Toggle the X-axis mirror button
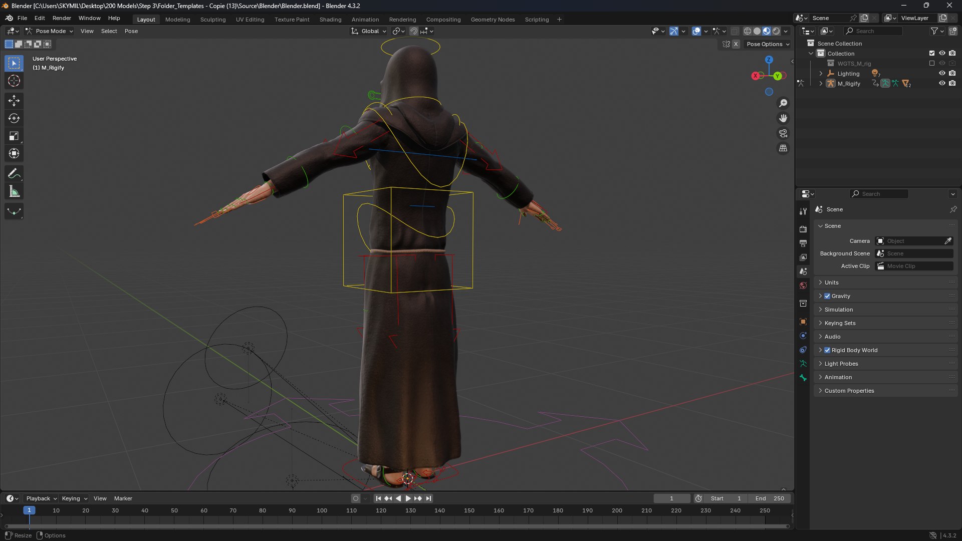The height and width of the screenshot is (541, 962). coord(736,44)
